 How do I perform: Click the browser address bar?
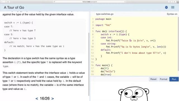89,2
